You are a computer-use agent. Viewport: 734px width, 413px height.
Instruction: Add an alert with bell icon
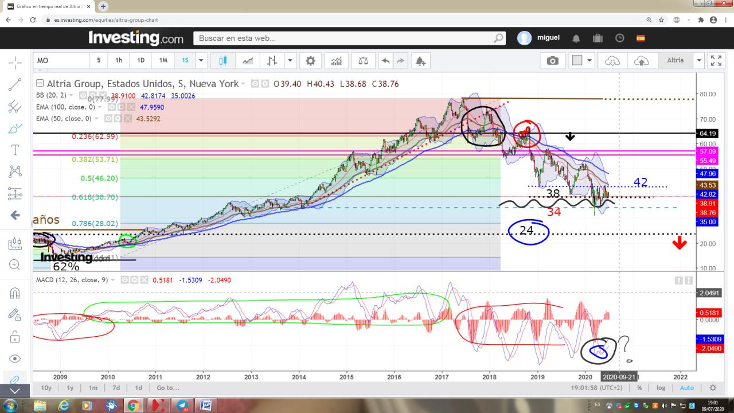420,60
